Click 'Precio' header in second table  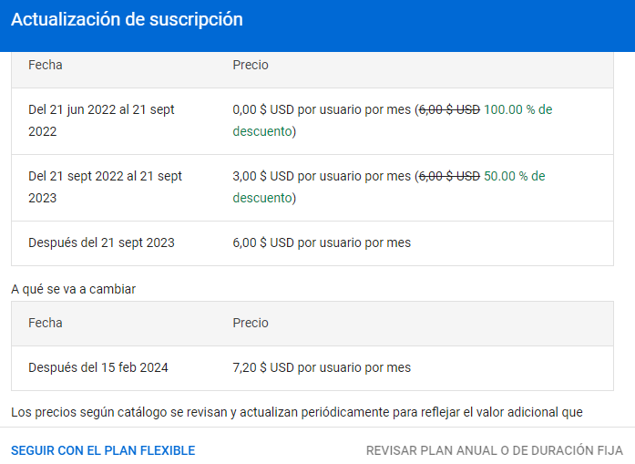[251, 323]
